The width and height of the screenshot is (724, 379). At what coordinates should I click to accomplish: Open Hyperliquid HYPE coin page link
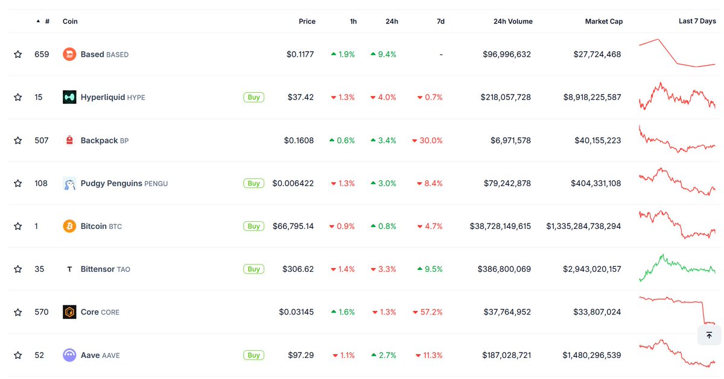click(113, 97)
